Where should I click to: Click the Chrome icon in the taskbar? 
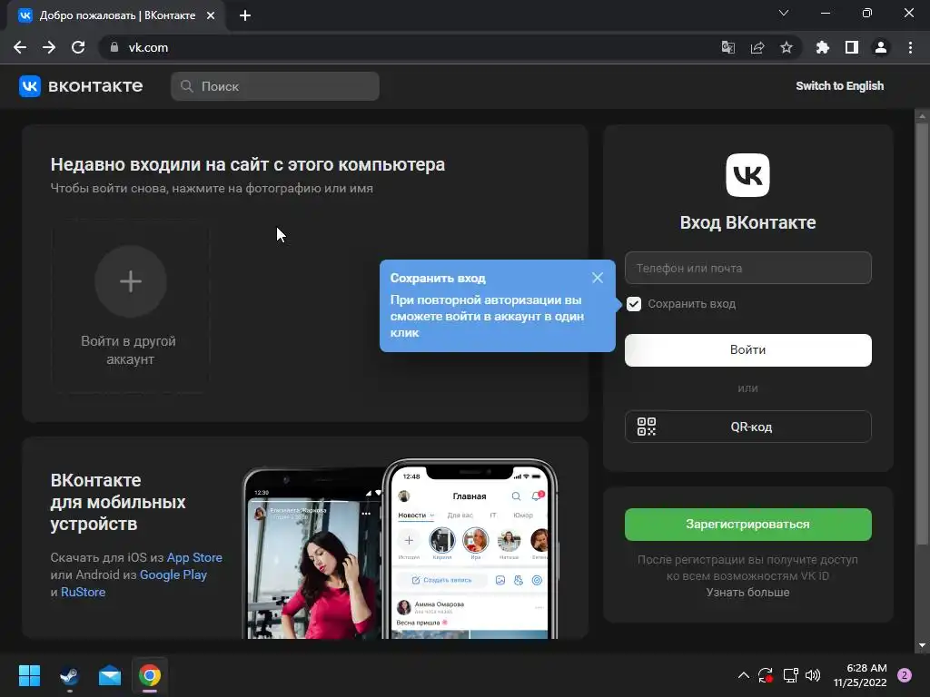[150, 675]
